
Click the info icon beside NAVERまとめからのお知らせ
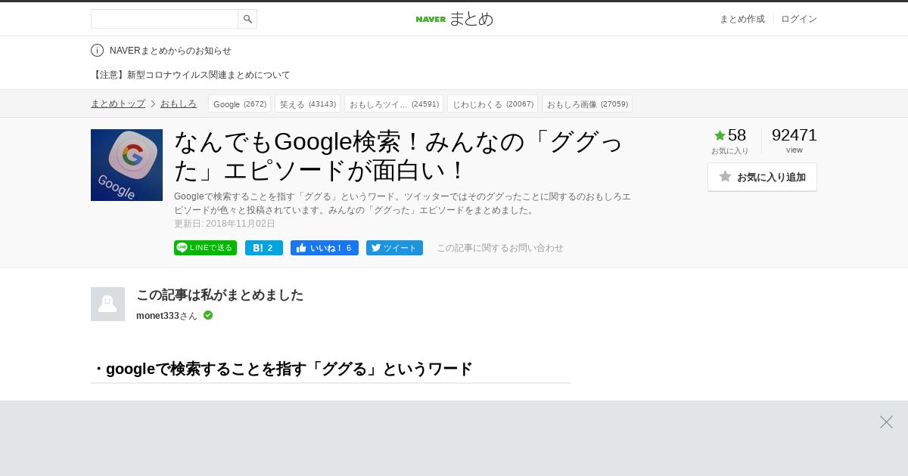(97, 51)
